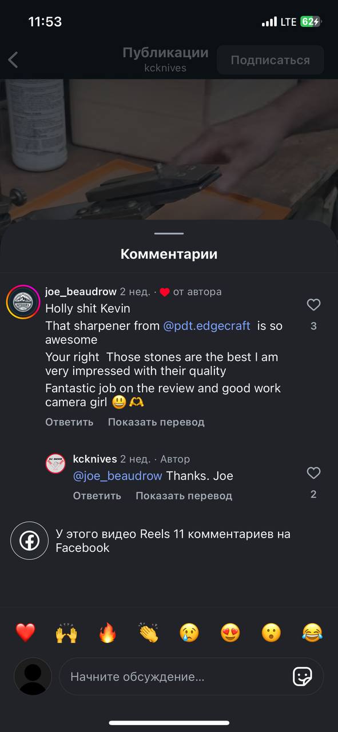Send clapping hands emoji reaction
This screenshot has width=338, height=732.
tap(149, 632)
